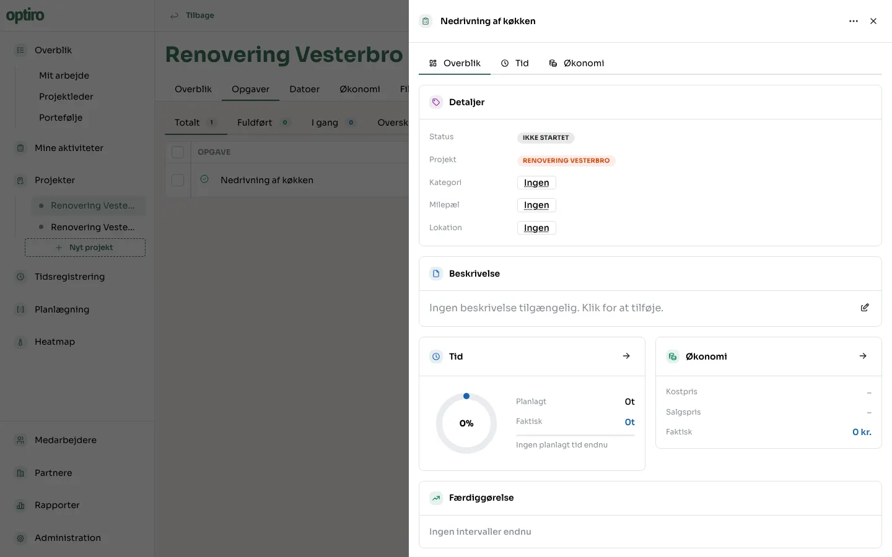Click the edit description pencil icon
892x557 pixels.
(865, 308)
